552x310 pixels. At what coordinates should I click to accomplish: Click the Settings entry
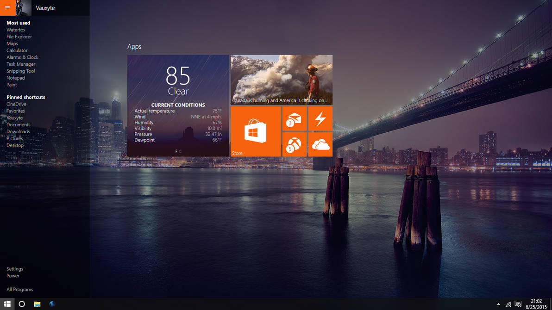[x=14, y=268]
